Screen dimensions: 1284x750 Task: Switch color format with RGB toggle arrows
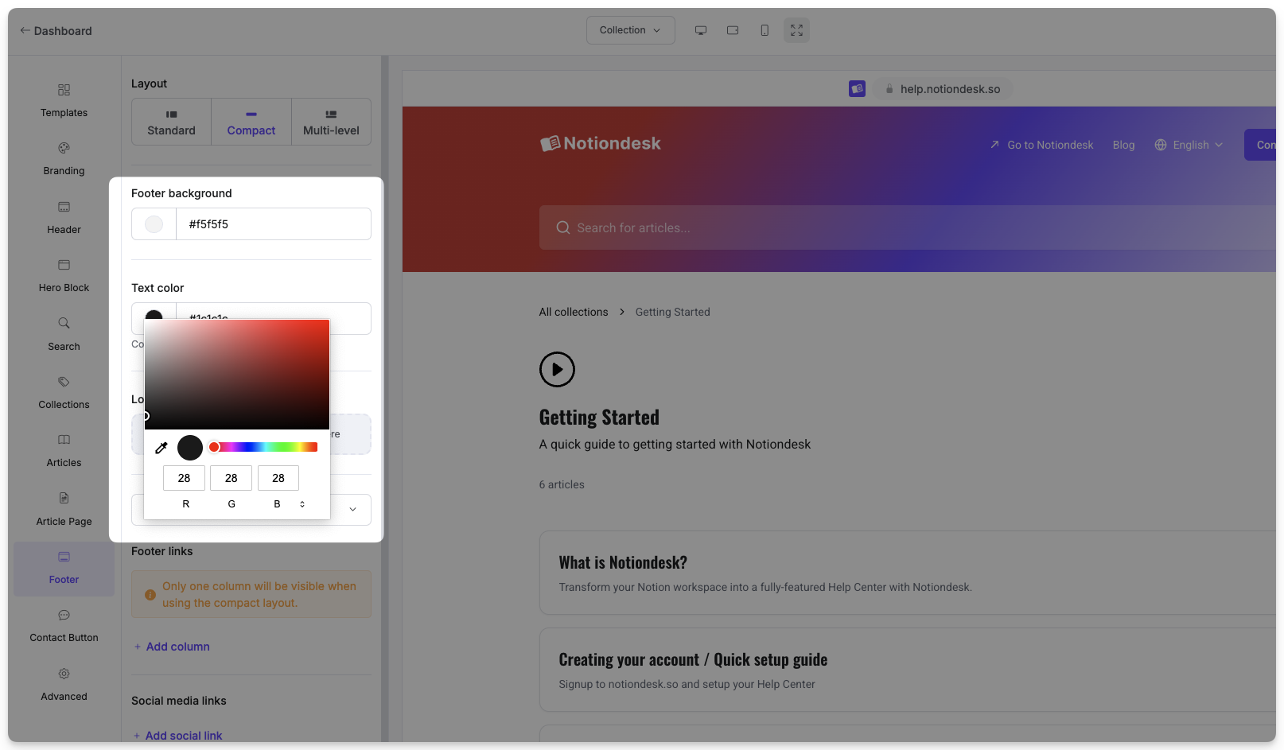point(302,504)
